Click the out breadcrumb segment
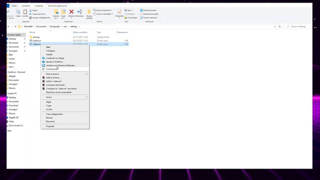This screenshot has height=180, width=320. coord(65,26)
